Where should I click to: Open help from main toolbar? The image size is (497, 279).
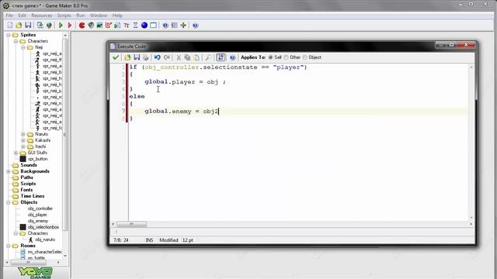(195, 26)
